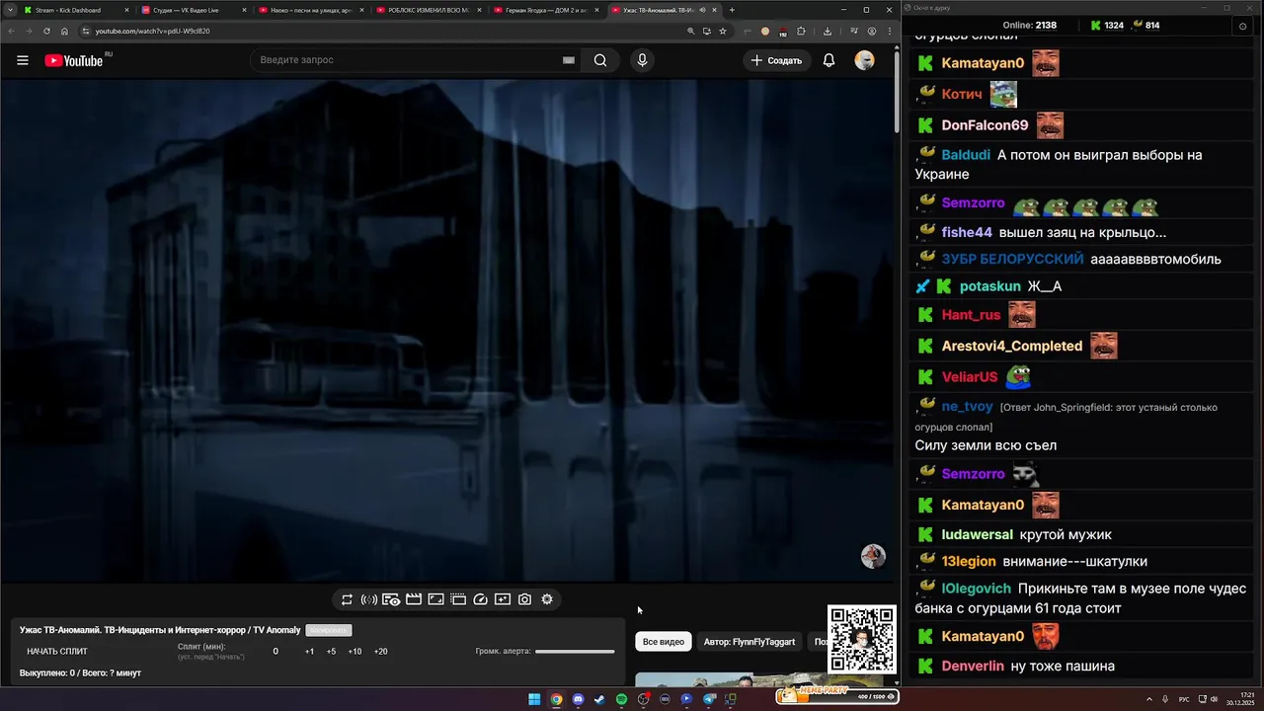The height and width of the screenshot is (711, 1264).
Task: Adjust the Громк. алерта volume slider
Action: pos(575,652)
